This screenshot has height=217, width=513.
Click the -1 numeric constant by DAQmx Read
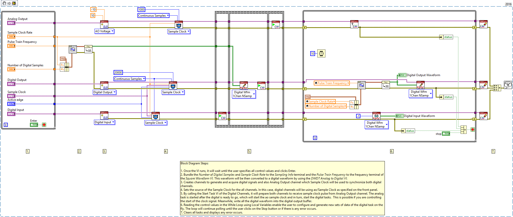358,116
